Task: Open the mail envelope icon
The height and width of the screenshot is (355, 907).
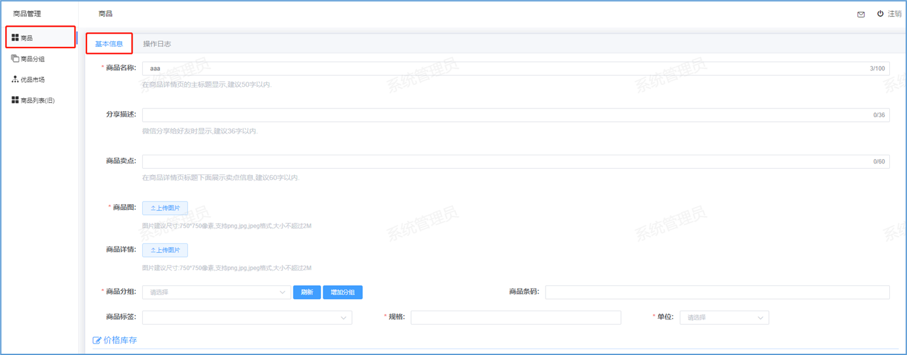Action: point(861,14)
